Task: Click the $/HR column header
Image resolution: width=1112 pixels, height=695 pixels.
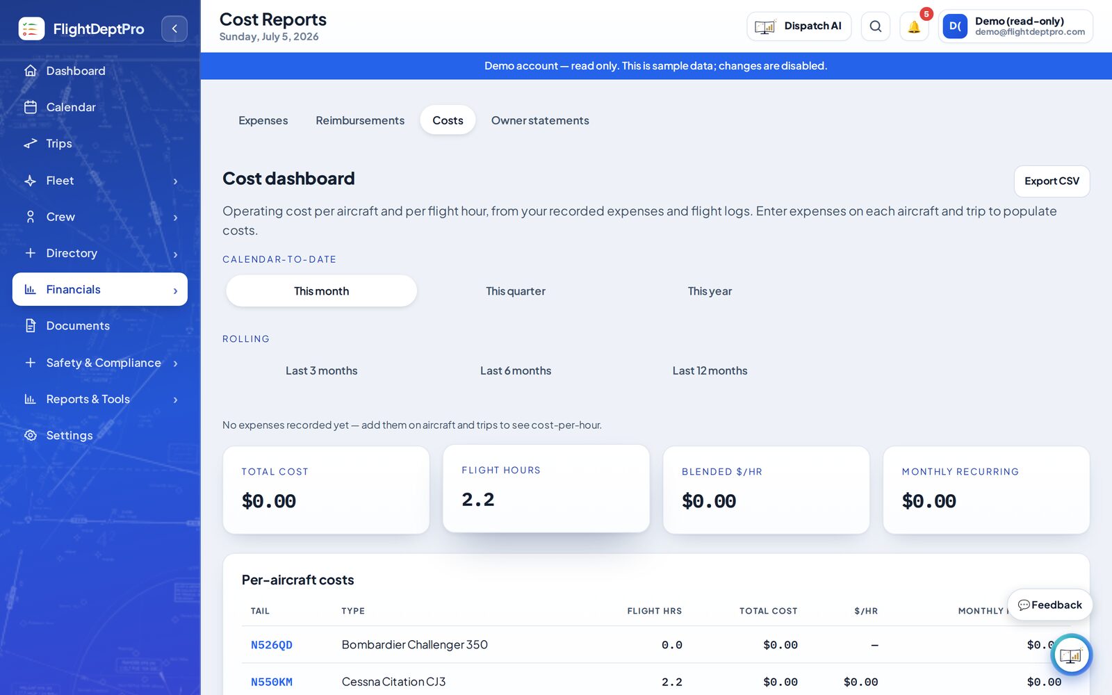Action: 866,611
